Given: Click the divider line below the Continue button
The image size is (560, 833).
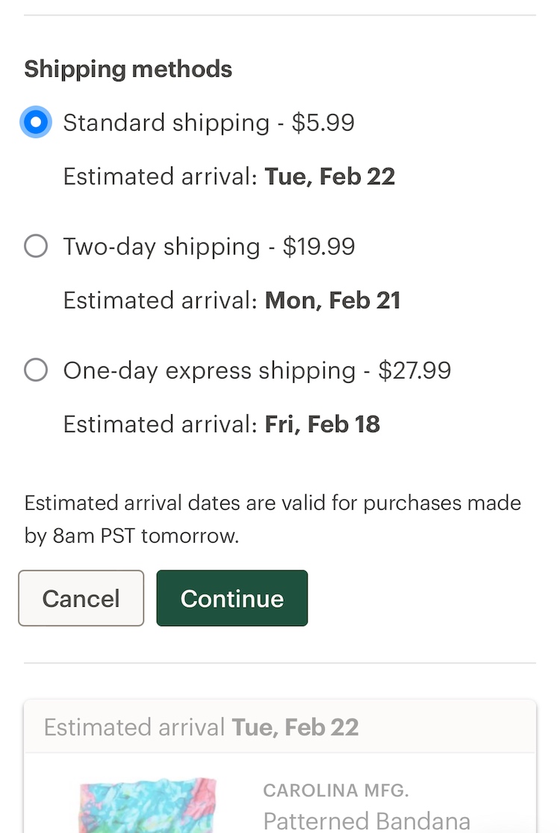Looking at the screenshot, I should [280, 663].
